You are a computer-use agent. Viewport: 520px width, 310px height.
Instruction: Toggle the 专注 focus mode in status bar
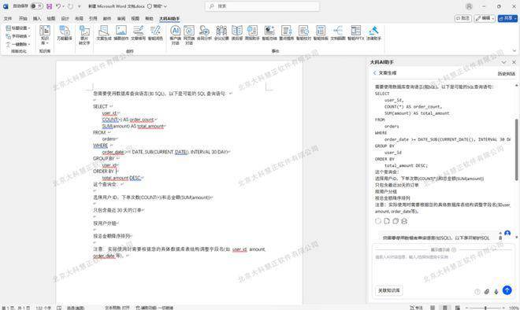pyautogui.click(x=416, y=308)
